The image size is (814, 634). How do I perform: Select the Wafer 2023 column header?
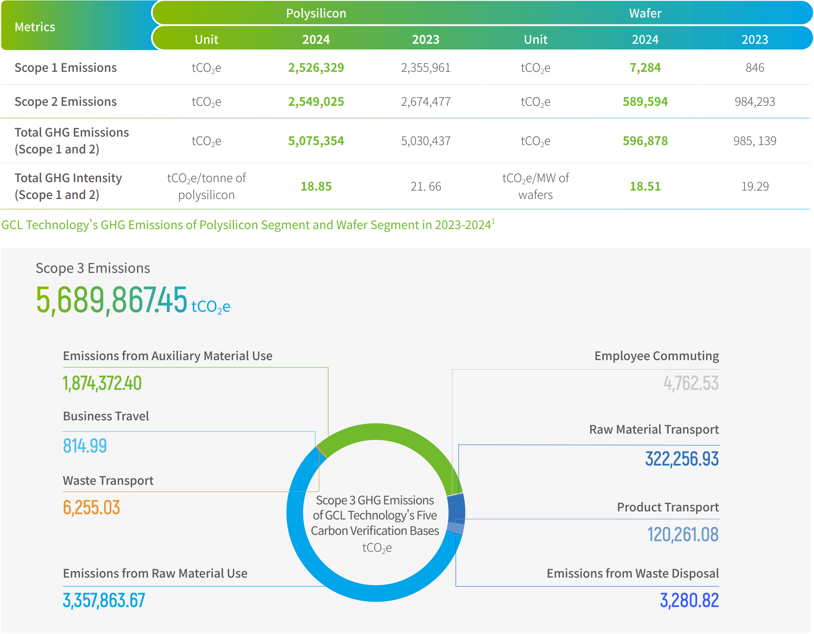pos(755,40)
